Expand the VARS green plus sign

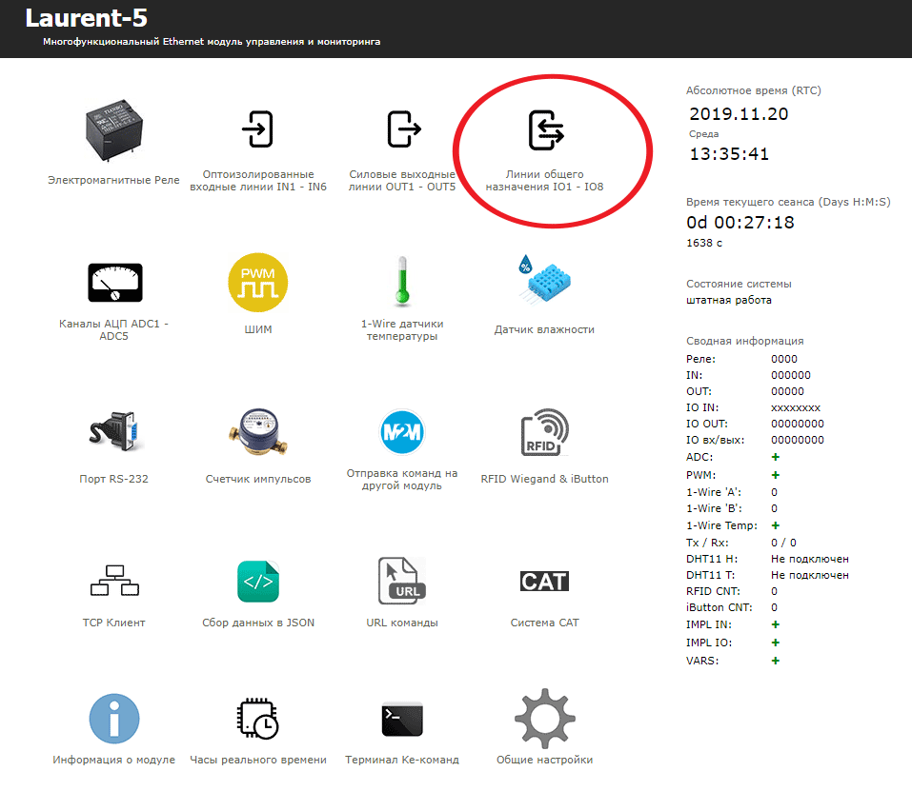(x=775, y=660)
